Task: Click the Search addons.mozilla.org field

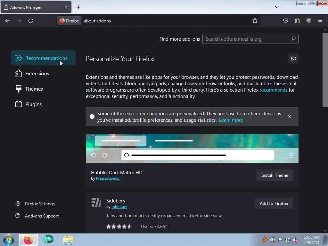Action: [250, 39]
